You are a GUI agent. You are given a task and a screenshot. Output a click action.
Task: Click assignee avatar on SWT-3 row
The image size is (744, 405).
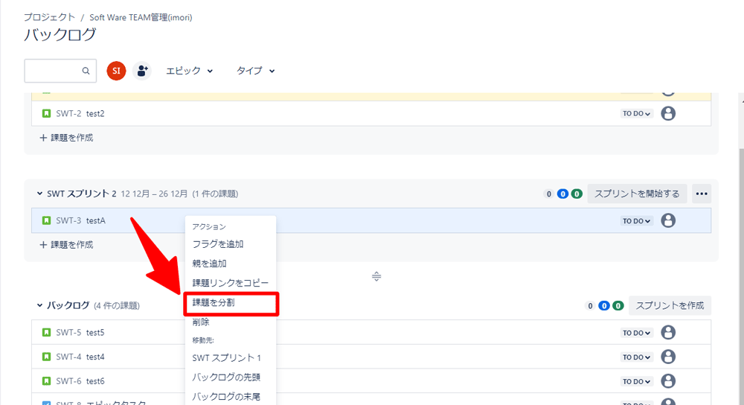[668, 220]
